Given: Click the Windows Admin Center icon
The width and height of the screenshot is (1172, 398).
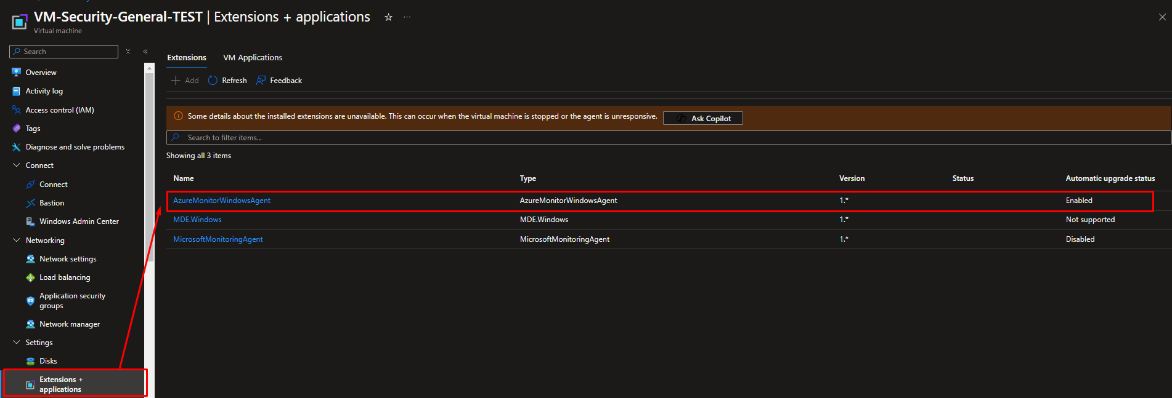Looking at the screenshot, I should click(30, 221).
